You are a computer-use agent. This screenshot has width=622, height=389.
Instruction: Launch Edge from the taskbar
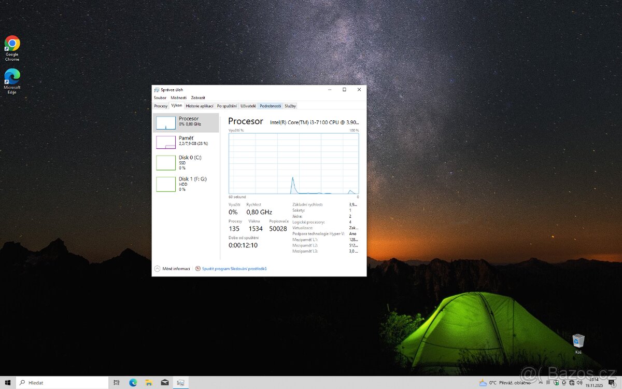(x=133, y=382)
